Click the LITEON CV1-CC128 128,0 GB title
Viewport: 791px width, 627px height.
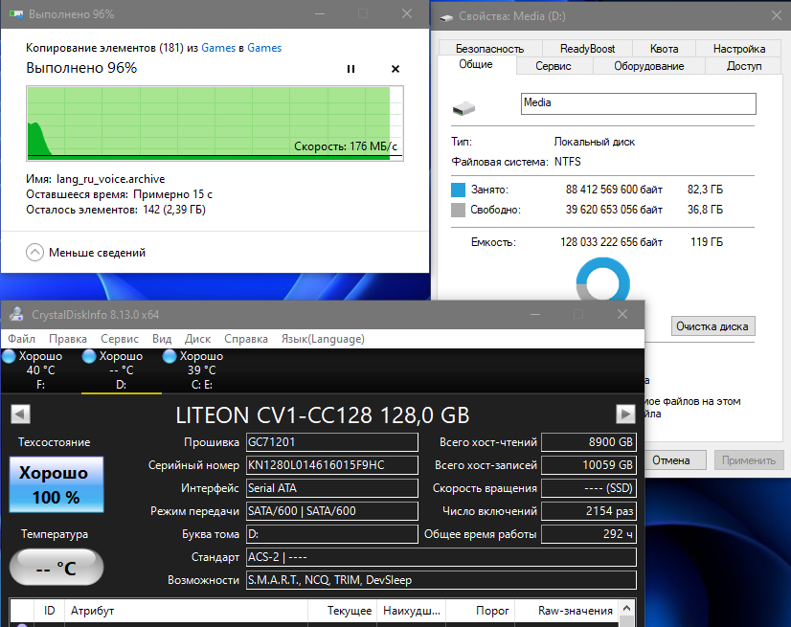click(x=323, y=415)
